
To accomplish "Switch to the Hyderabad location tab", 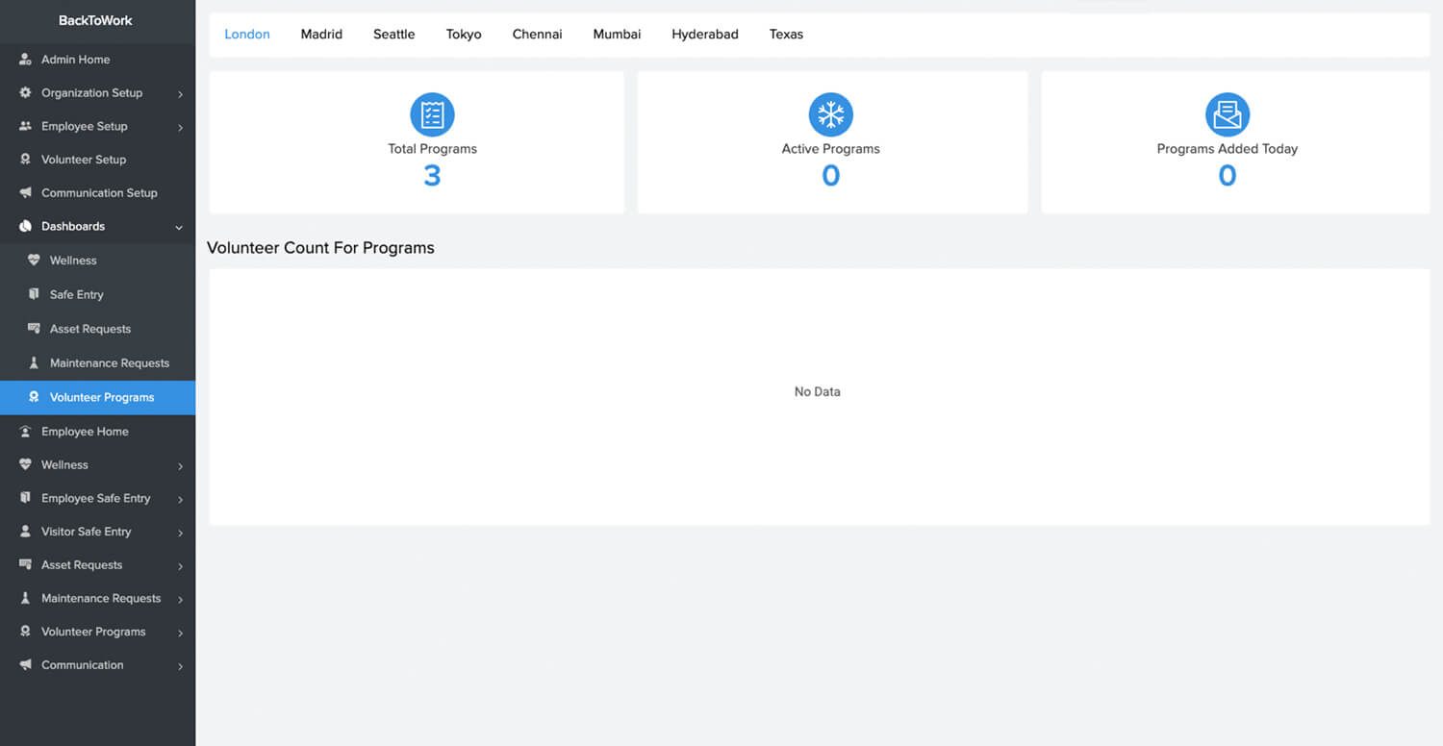I will point(704,35).
